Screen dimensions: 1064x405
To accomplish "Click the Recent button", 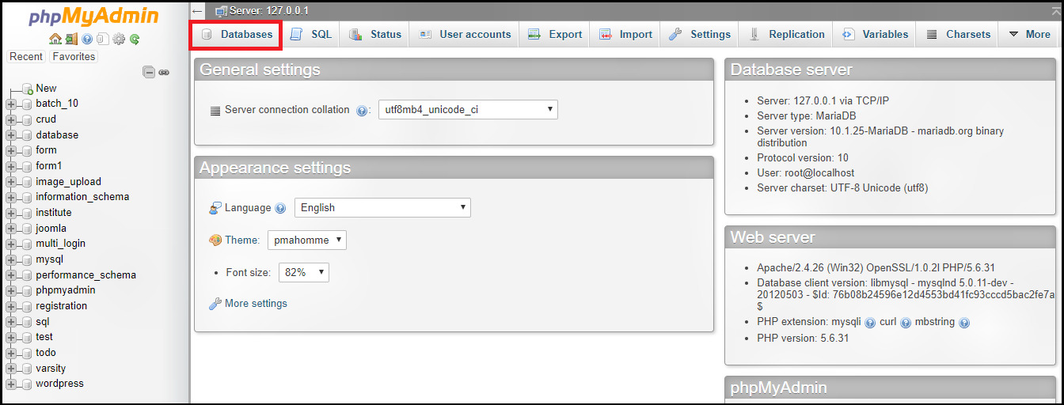I will (26, 57).
